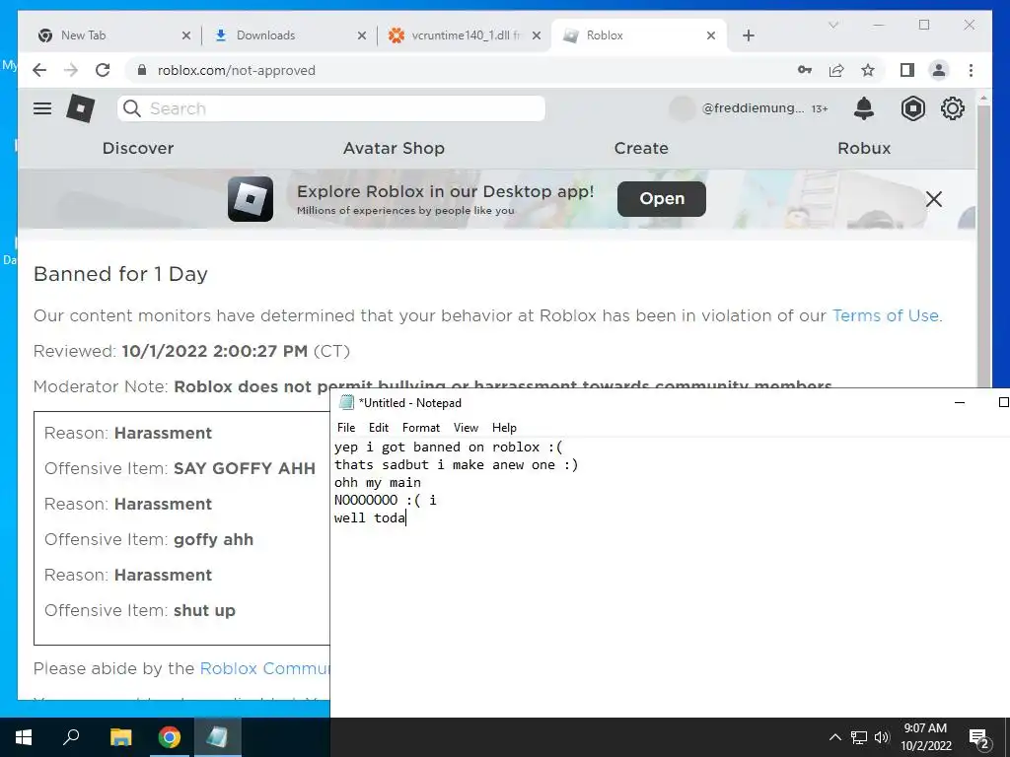This screenshot has width=1010, height=757.
Task: Open Notepad File menu
Action: (346, 428)
